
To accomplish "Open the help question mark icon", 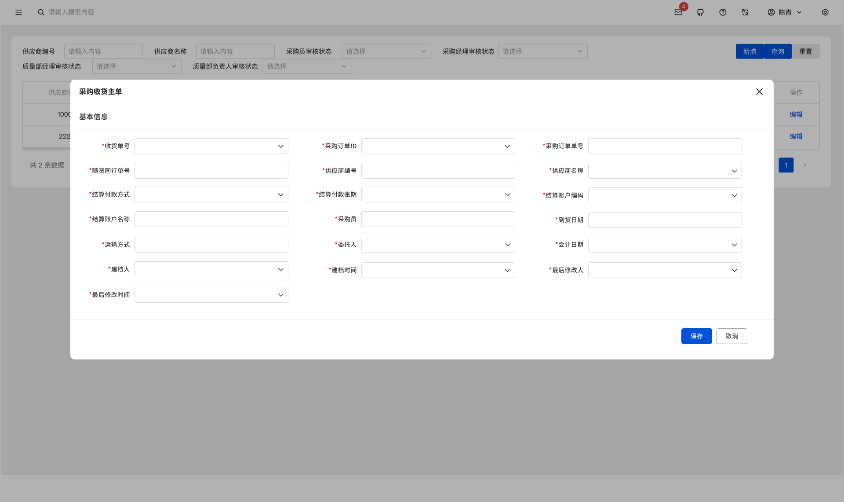I will [723, 12].
